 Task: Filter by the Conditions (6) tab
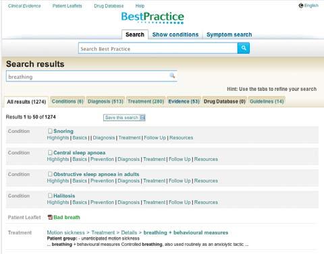67,101
